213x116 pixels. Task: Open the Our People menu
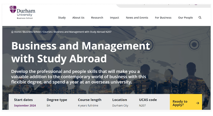tap(185, 18)
